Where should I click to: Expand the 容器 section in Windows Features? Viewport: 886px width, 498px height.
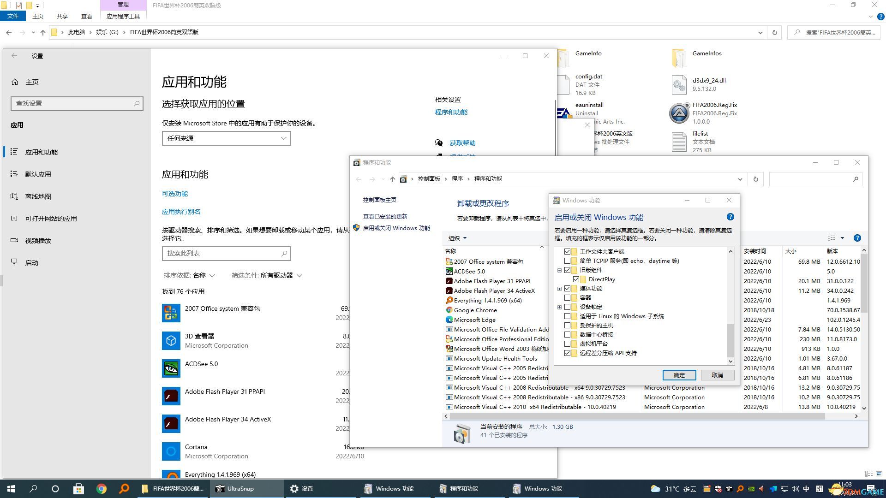click(x=560, y=297)
